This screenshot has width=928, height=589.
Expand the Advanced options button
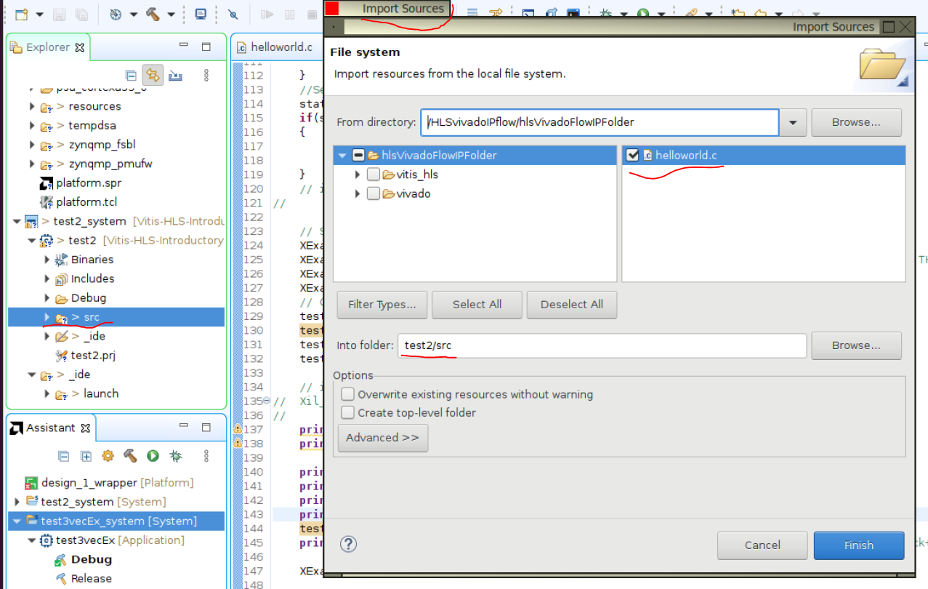382,438
